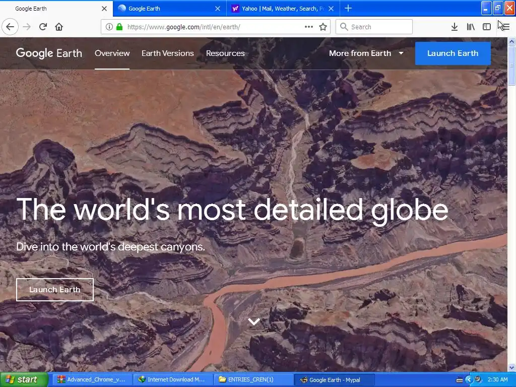This screenshot has height=387, width=516.
Task: Click the scrollbar up arrow
Action: (x=512, y=41)
